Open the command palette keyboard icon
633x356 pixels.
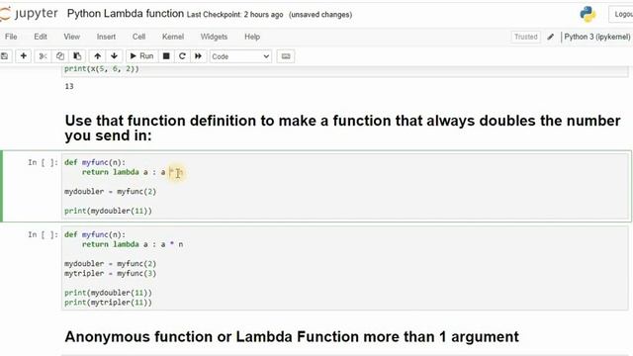click(x=286, y=56)
